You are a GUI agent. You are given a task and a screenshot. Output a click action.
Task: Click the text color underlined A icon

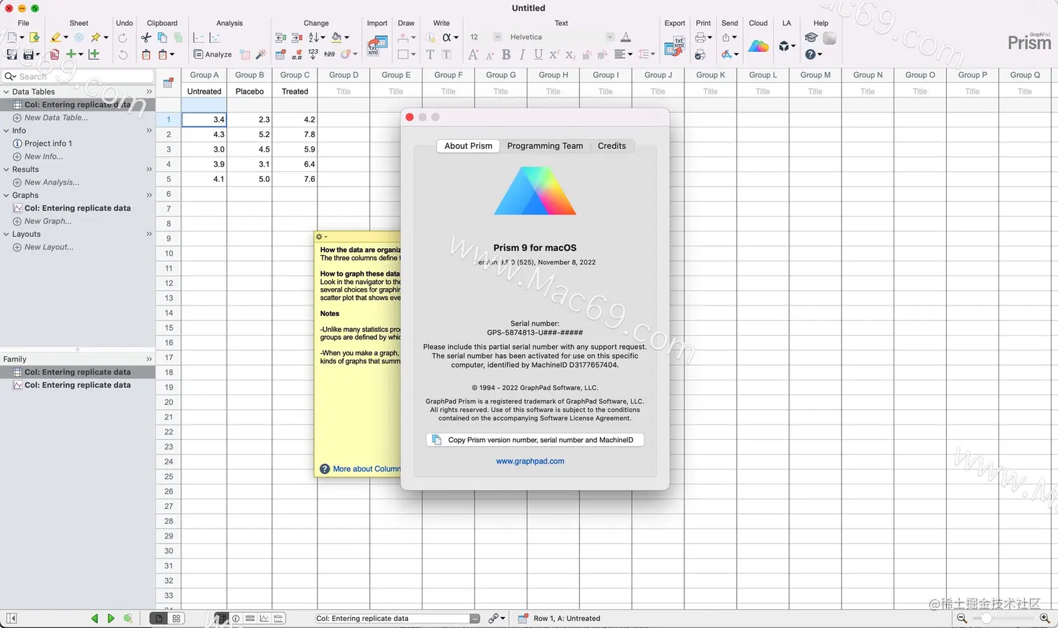coord(626,37)
